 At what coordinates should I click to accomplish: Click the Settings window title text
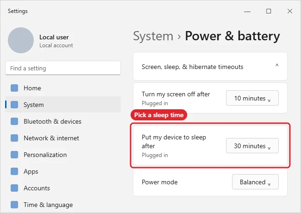[18, 11]
